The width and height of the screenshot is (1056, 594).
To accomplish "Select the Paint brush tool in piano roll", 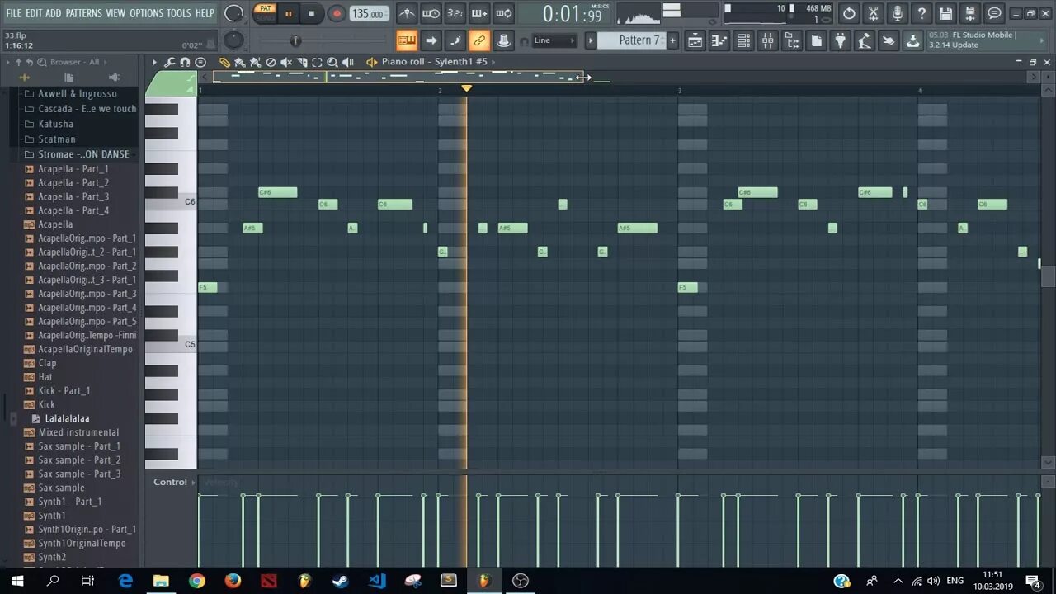I will click(239, 62).
